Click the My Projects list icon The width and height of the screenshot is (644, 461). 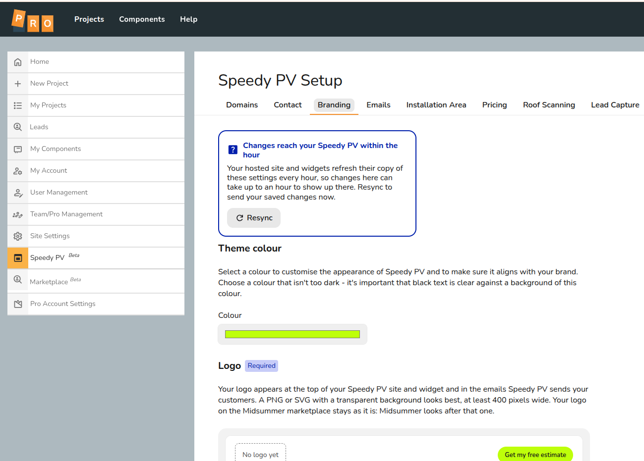[18, 105]
